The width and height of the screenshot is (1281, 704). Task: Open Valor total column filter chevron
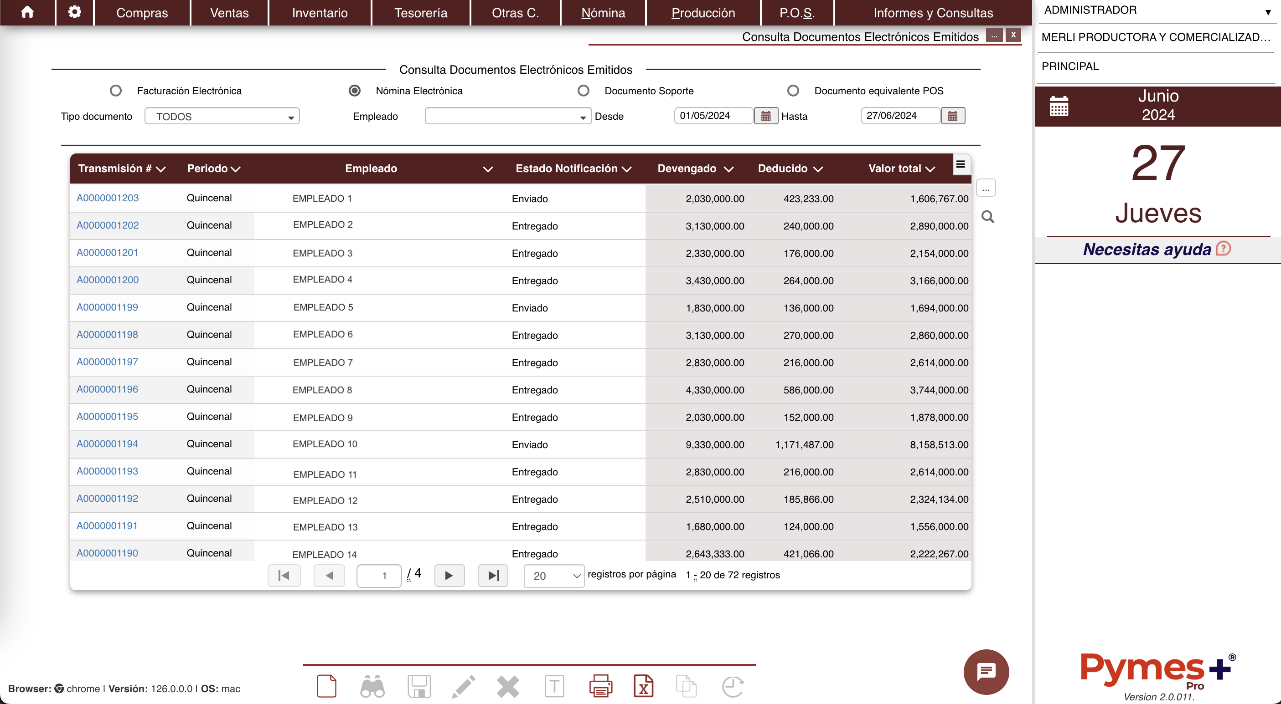tap(930, 169)
